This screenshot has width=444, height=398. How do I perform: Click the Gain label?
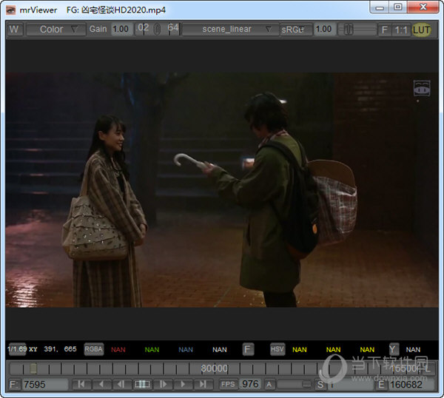pyautogui.click(x=98, y=29)
